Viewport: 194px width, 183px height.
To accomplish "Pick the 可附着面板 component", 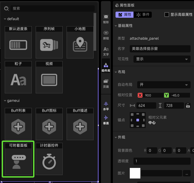I will [18, 159].
